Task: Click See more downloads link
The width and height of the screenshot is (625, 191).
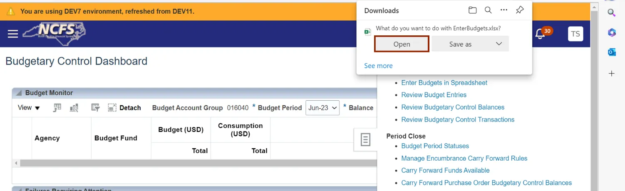Action: 378,66
